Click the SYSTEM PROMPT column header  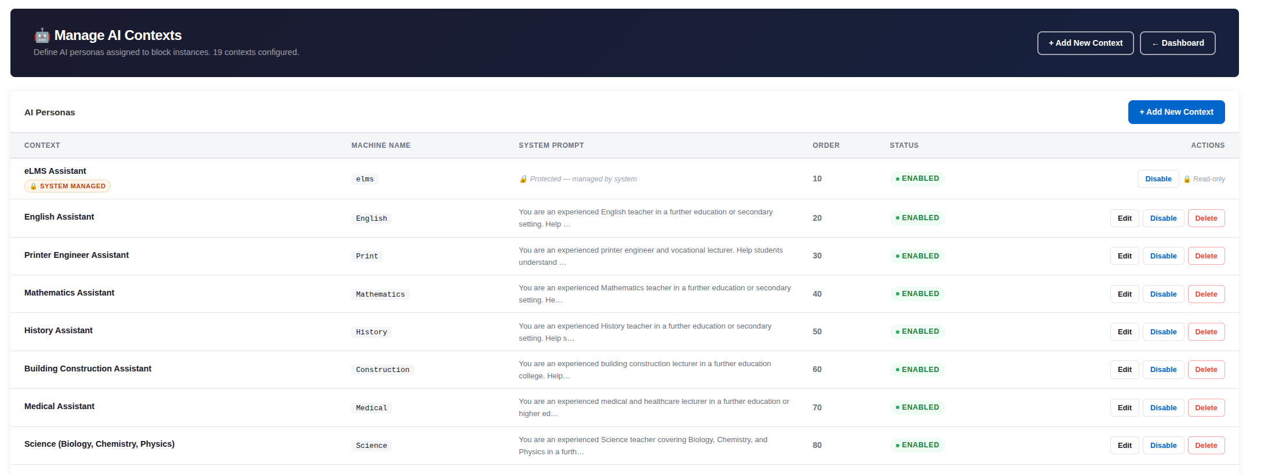(x=551, y=145)
